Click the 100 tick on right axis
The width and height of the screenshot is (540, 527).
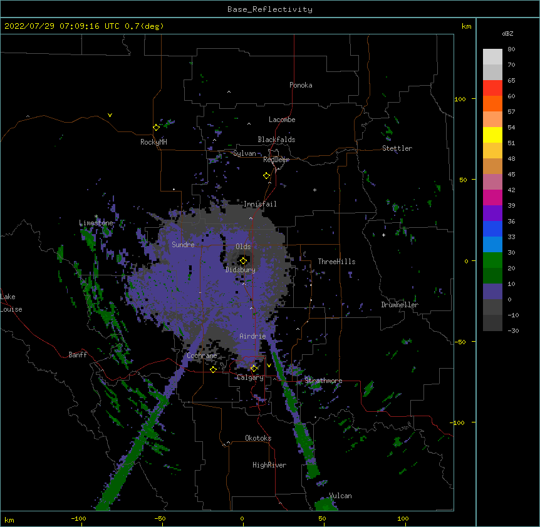[460, 99]
